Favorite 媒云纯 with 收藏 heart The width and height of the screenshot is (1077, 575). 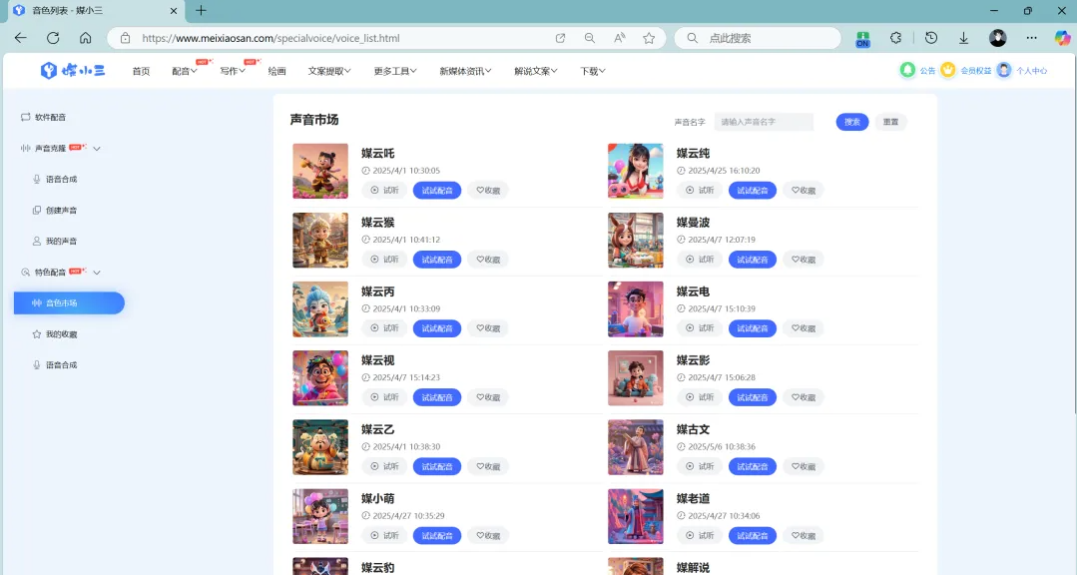pyautogui.click(x=804, y=191)
